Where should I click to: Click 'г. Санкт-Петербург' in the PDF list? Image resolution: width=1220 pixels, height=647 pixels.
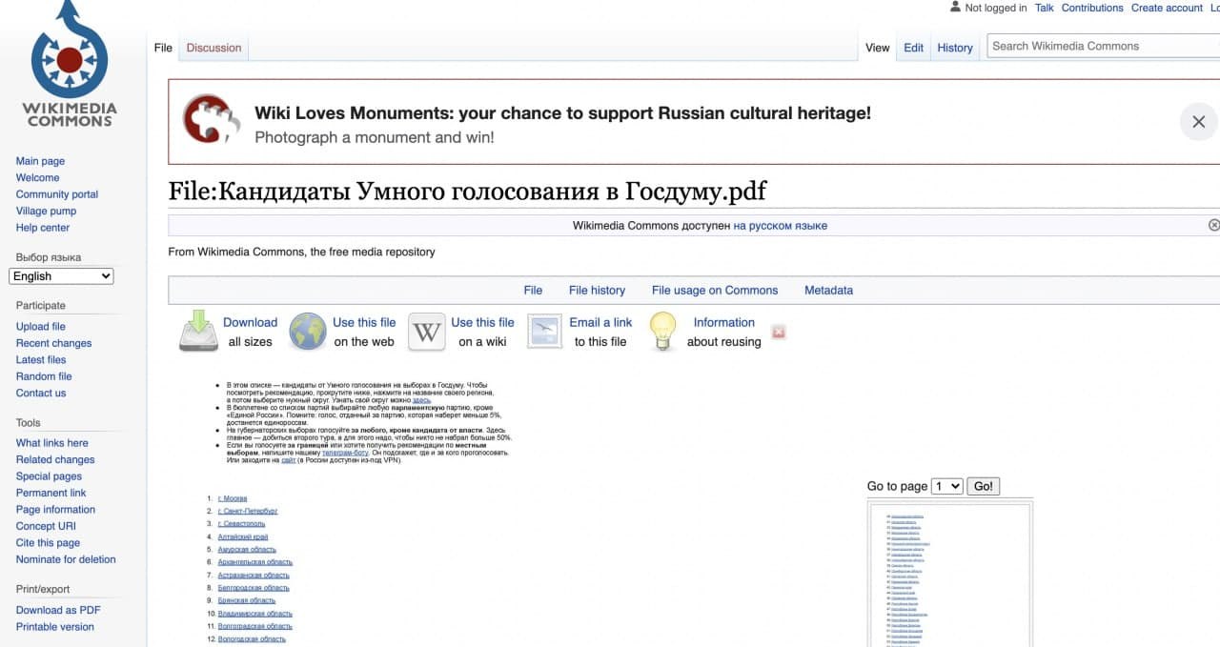tap(248, 512)
